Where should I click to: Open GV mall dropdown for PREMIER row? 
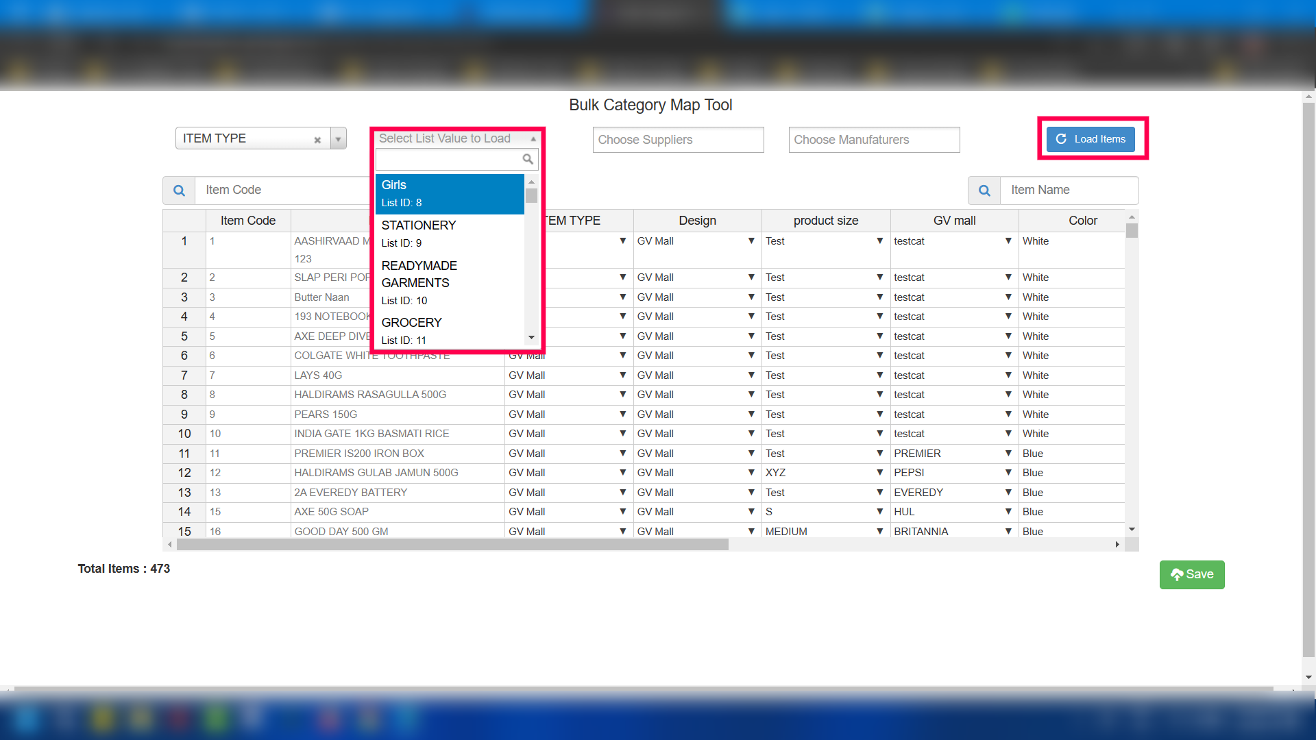coord(1008,454)
